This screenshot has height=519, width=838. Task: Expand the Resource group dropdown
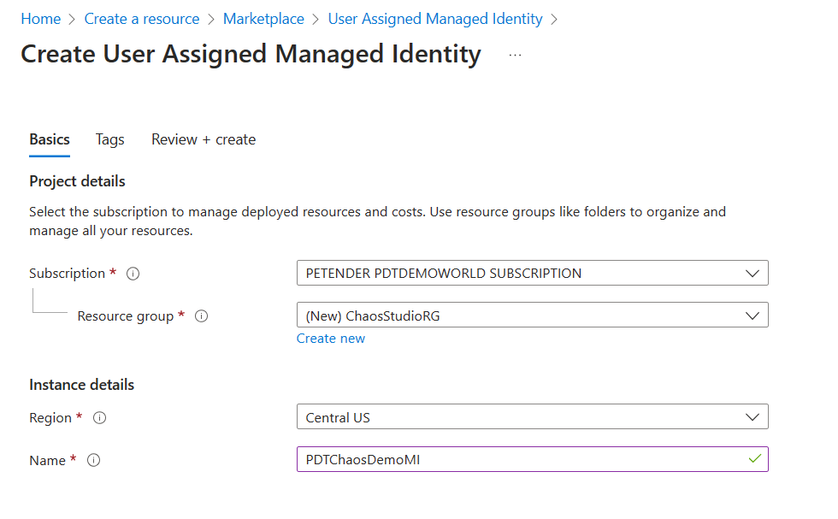click(532, 316)
